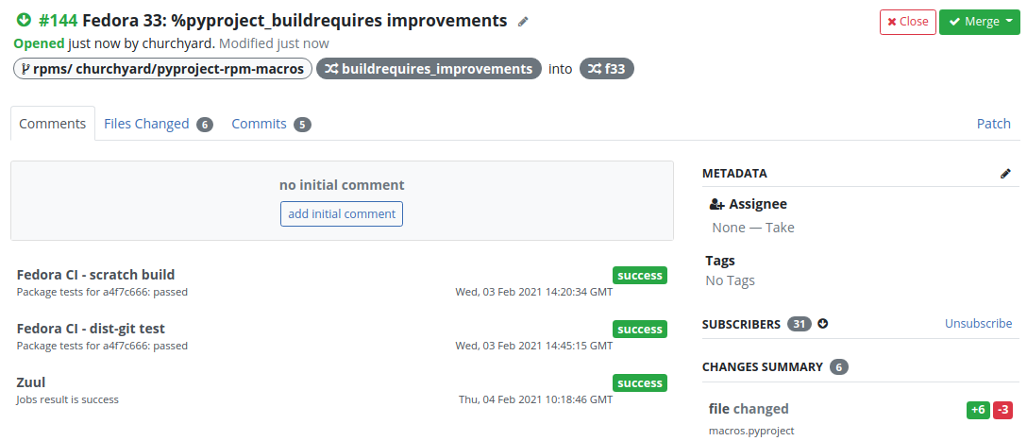
Task: Open the Patch link
Action: [994, 124]
